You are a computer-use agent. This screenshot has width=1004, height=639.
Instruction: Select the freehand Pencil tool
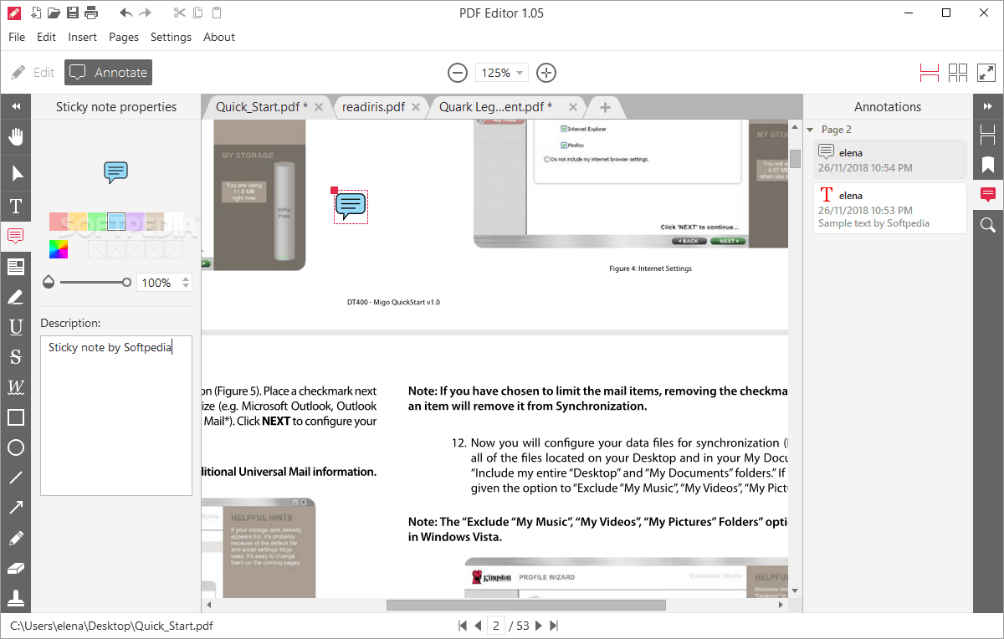(x=15, y=538)
